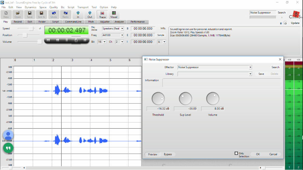303x170 pixels.
Task: Open the A mode dropdown
Action: 164,42
